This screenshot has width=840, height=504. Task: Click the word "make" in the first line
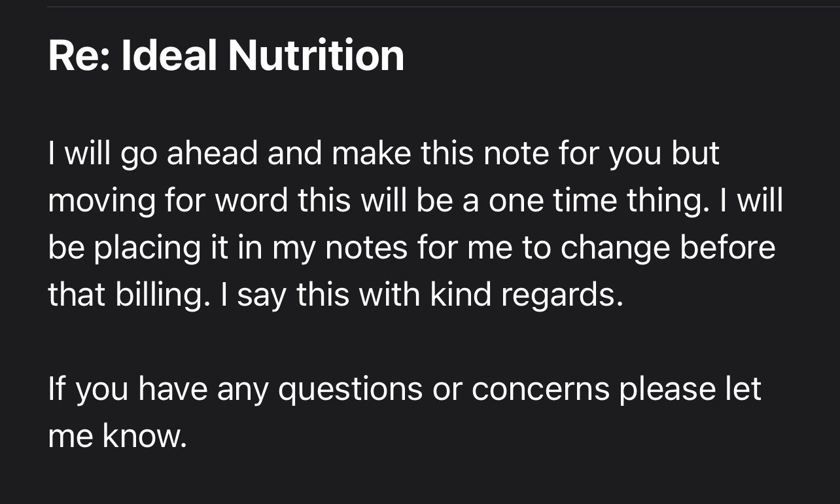[x=371, y=154]
